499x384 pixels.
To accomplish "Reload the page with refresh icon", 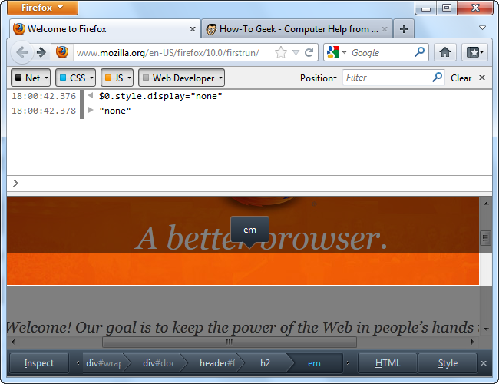I will point(309,52).
